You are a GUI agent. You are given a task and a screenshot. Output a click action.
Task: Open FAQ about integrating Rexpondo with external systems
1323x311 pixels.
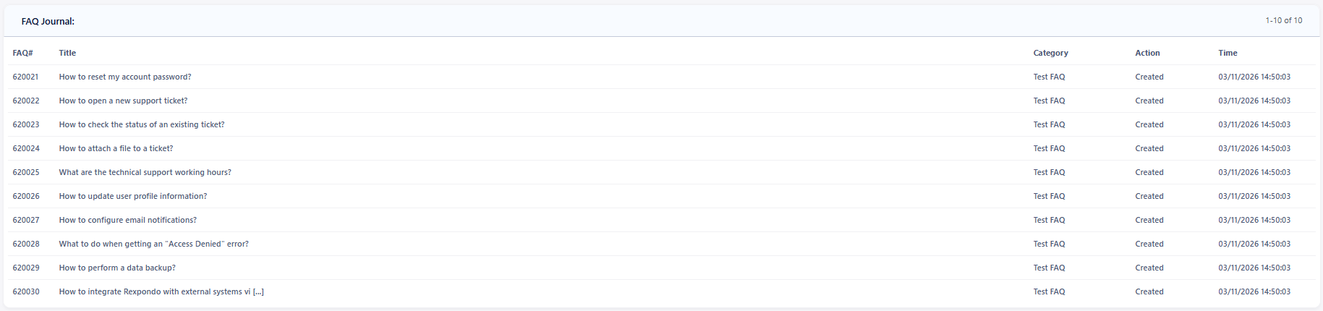[161, 291]
